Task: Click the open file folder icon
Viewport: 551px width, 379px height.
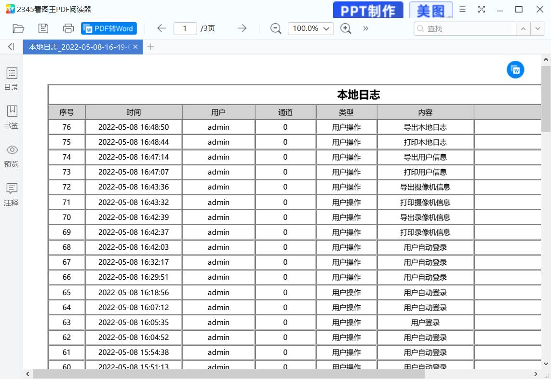Action: click(x=18, y=28)
